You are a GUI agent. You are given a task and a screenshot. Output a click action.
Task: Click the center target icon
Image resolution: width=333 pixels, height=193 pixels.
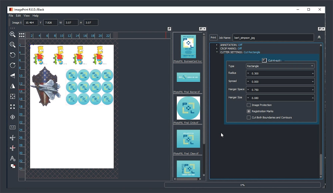click(x=12, y=117)
